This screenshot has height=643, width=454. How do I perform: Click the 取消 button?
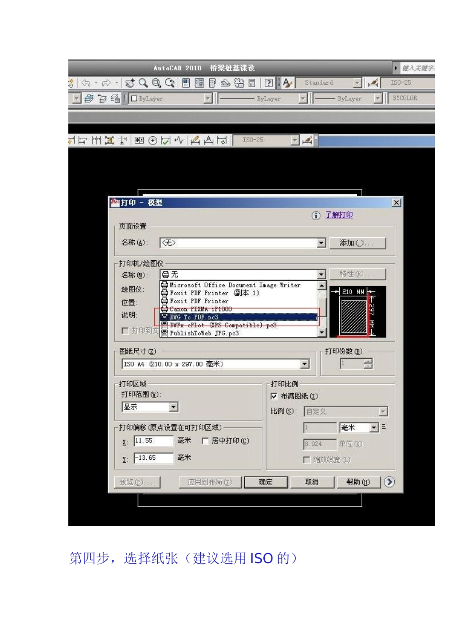tap(312, 482)
